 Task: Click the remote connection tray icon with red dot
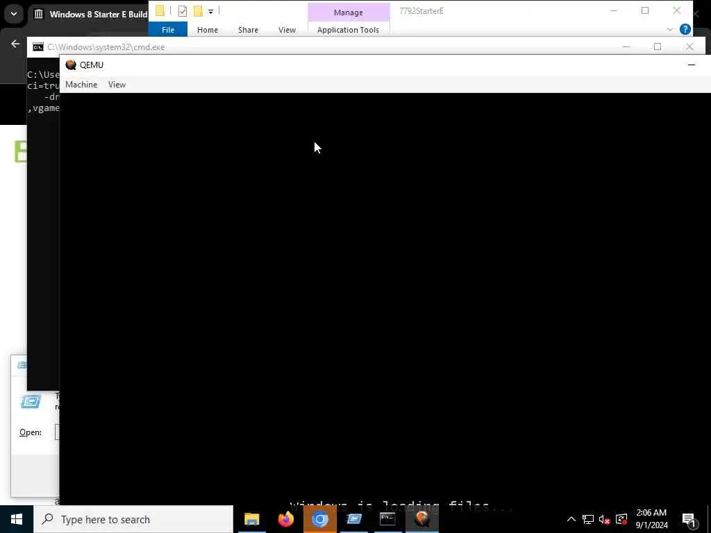(x=621, y=519)
